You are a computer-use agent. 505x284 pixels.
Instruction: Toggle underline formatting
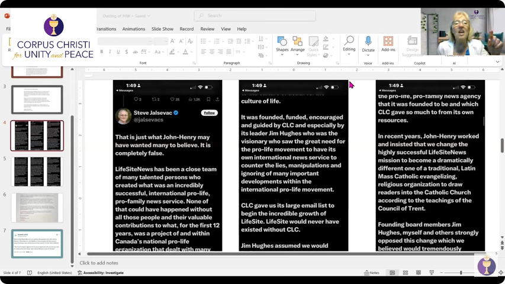(x=118, y=51)
